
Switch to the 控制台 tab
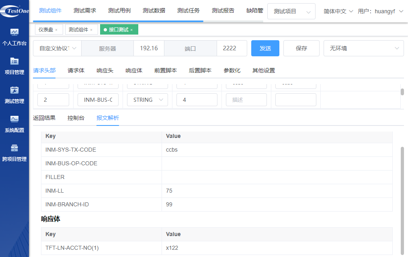(x=76, y=118)
